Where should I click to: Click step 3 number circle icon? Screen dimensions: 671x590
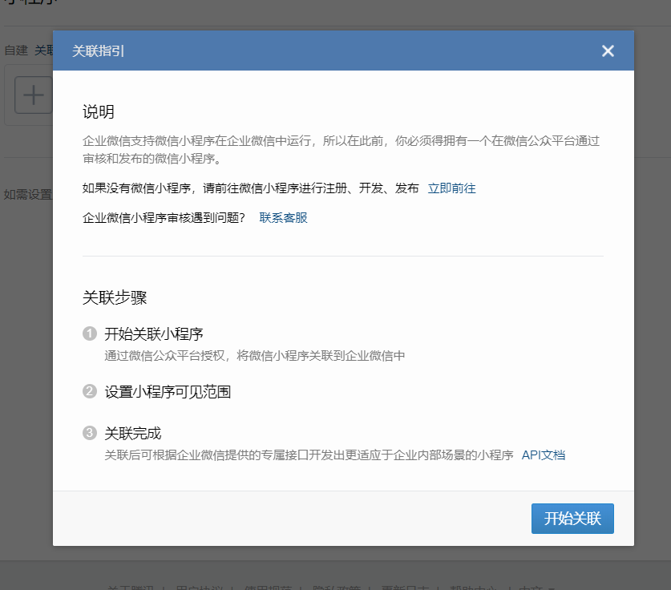pyautogui.click(x=90, y=433)
